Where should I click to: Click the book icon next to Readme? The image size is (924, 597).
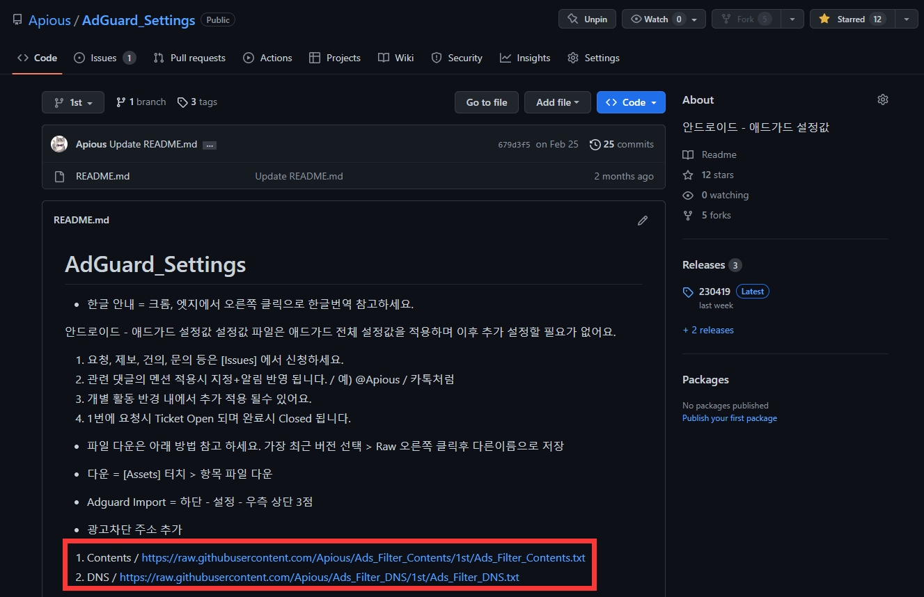point(688,154)
